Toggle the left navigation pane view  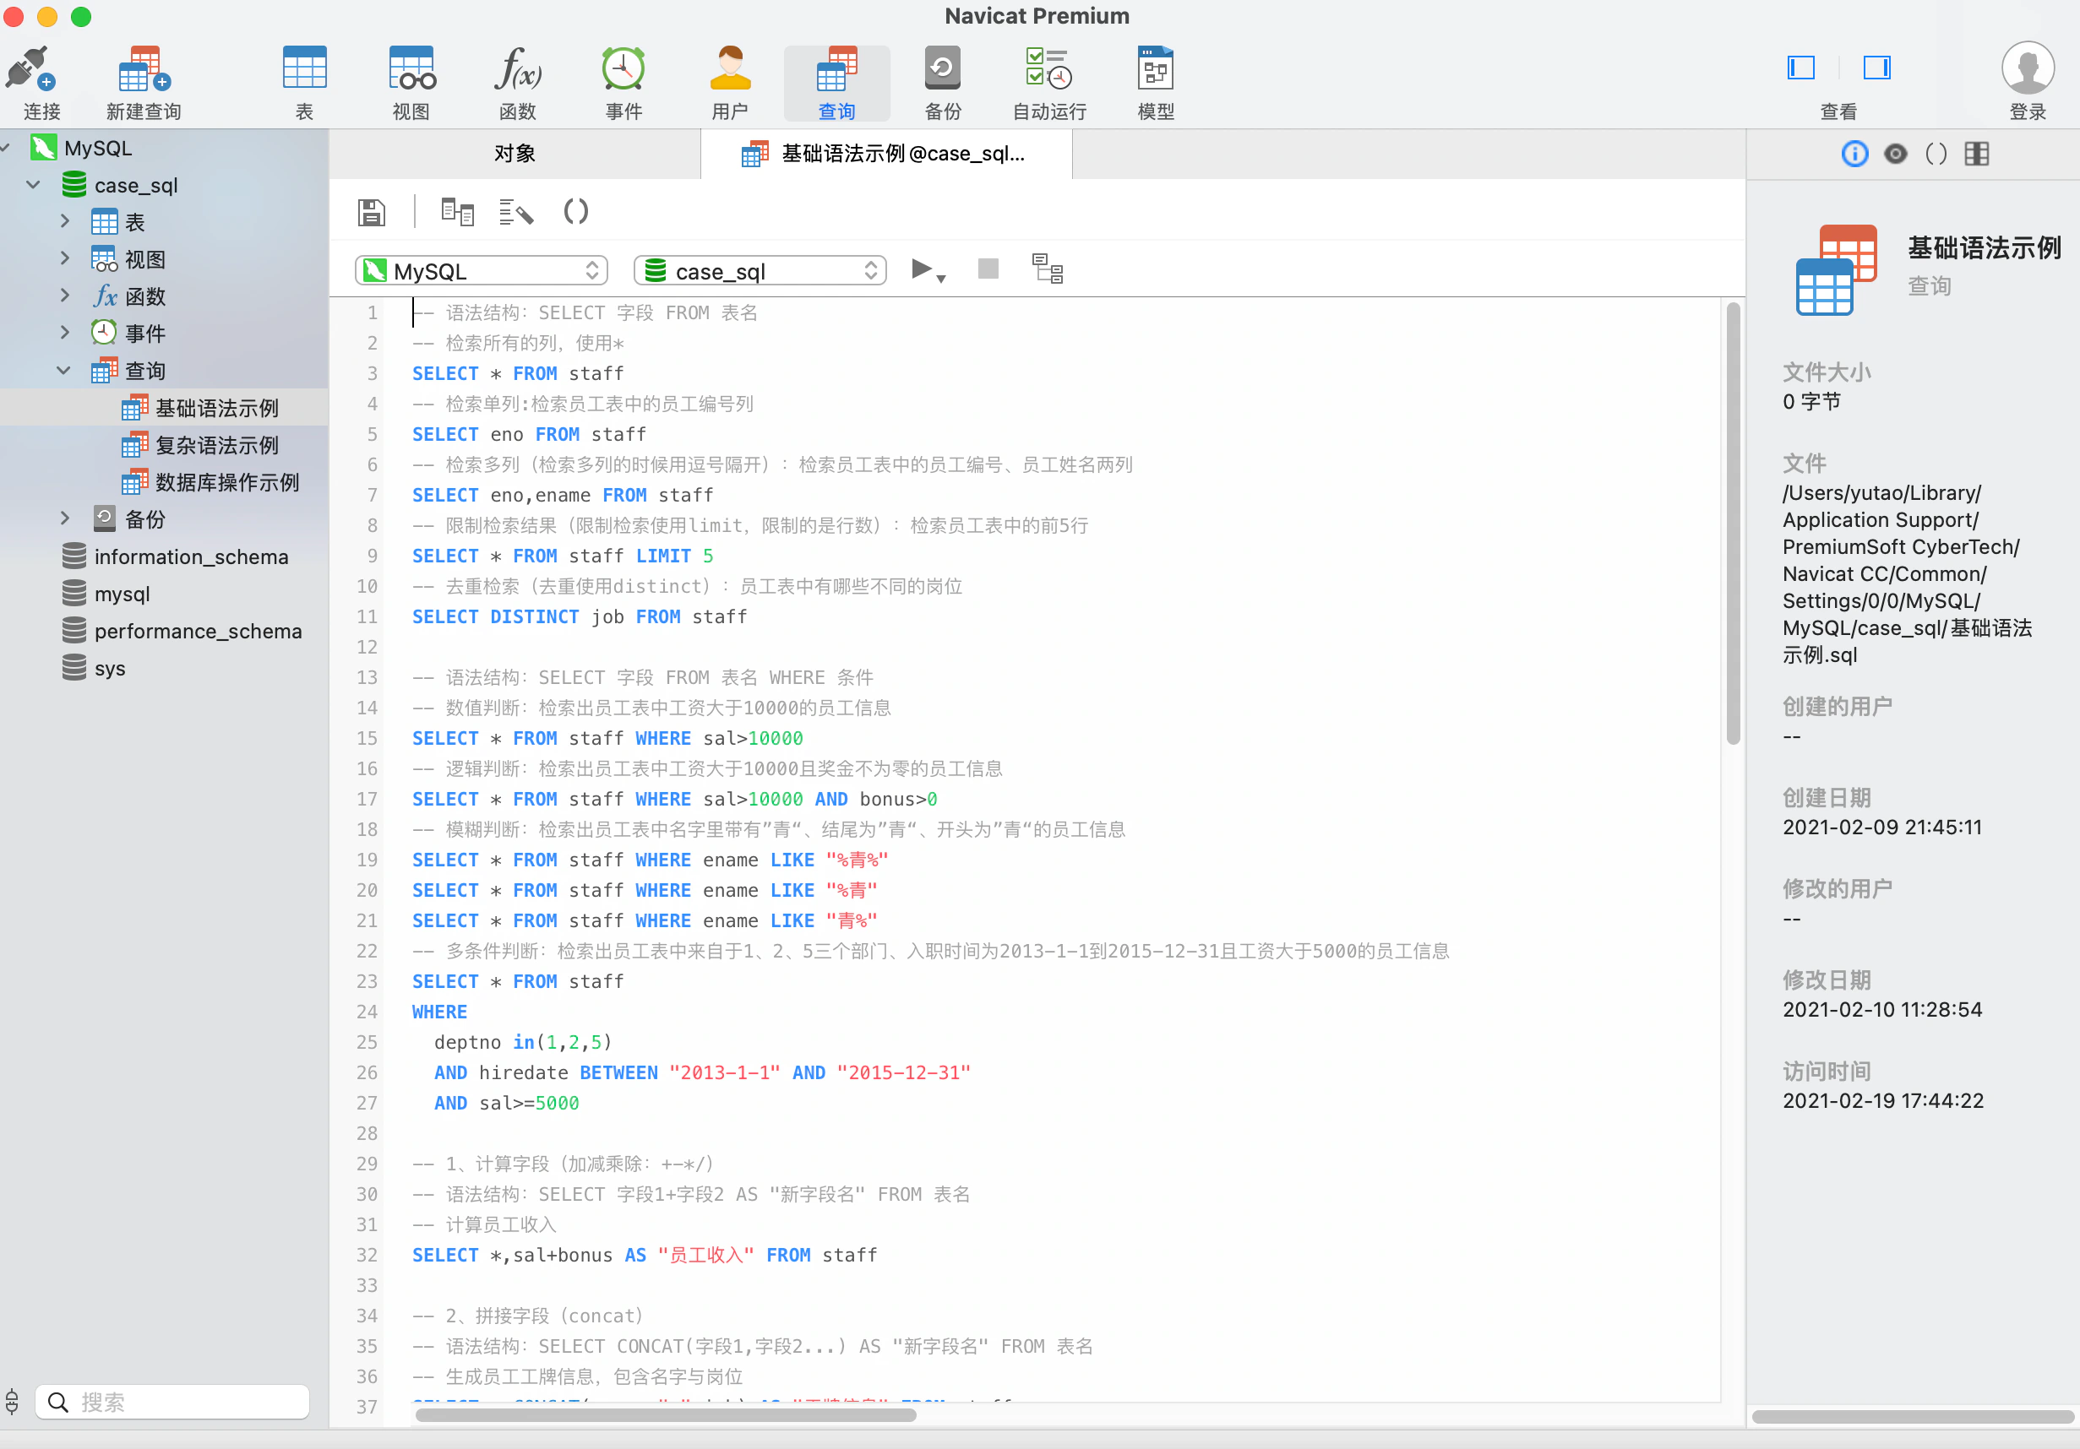click(x=1801, y=68)
